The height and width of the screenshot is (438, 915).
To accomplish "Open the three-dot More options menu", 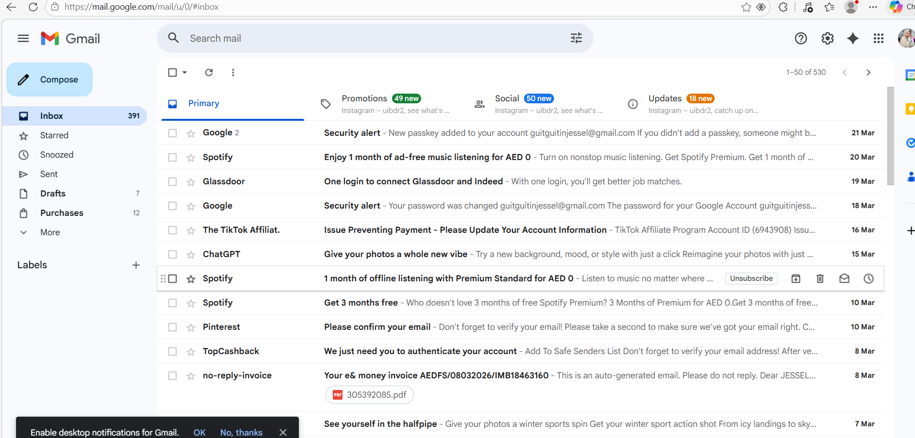I will [x=233, y=72].
